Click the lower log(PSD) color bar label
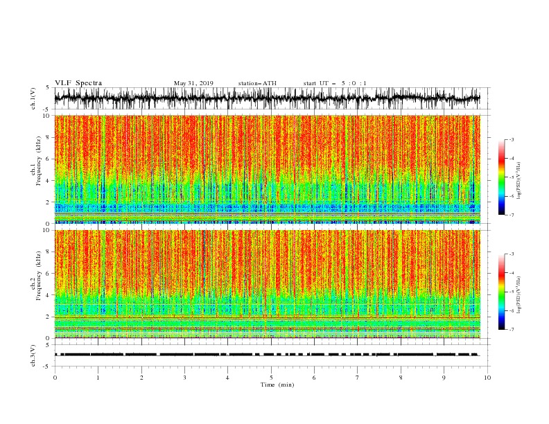Viewport: 549px width, 424px height. tap(518, 295)
